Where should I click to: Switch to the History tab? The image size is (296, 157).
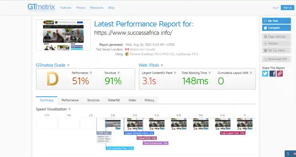click(149, 100)
